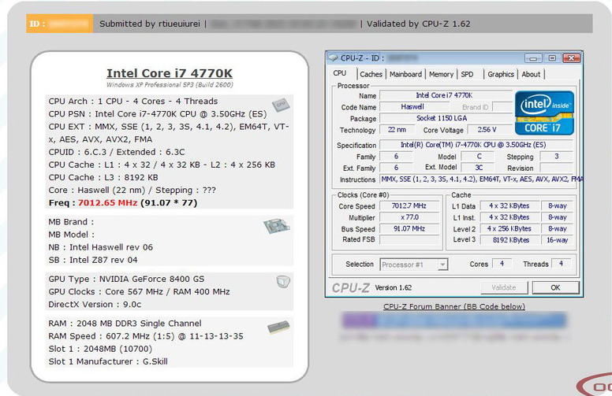
Task: Click the GPU icon beside GPU Type
Action: (x=283, y=281)
